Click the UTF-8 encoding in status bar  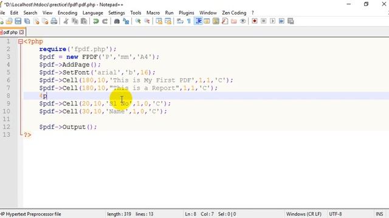pos(336,214)
